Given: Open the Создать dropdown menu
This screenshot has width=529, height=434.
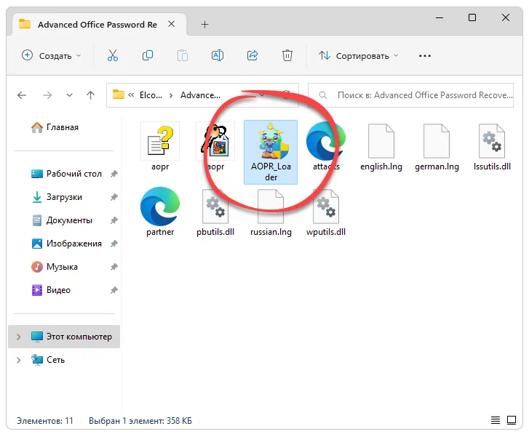Looking at the screenshot, I should tap(51, 55).
